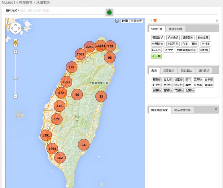
Task: Choose category 自行車
Action: click(x=206, y=44)
